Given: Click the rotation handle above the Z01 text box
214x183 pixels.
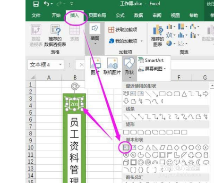Looking at the screenshot, I should [75, 86].
